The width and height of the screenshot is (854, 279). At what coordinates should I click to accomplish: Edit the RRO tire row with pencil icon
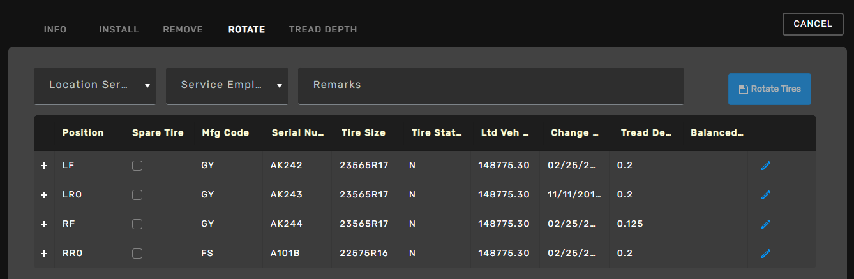pos(766,254)
